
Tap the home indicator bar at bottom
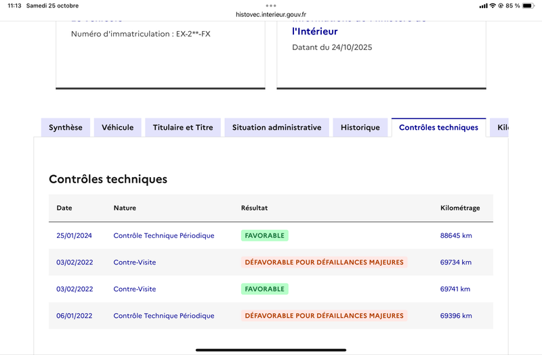[271, 350]
